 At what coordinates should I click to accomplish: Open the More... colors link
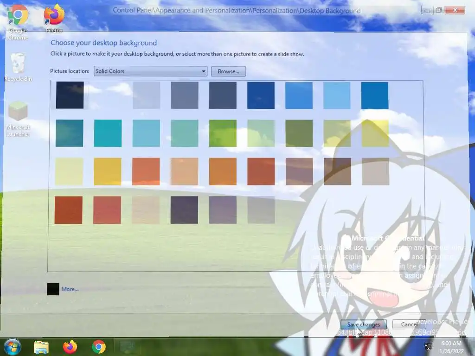pyautogui.click(x=70, y=289)
